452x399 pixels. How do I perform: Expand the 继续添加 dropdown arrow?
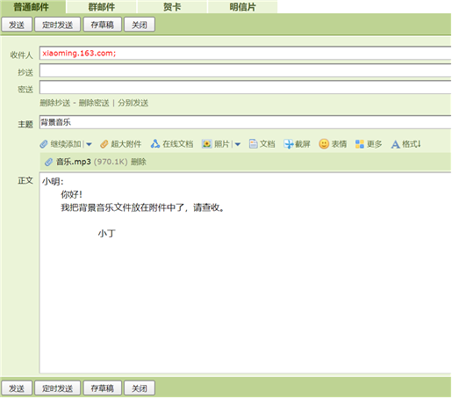point(89,144)
